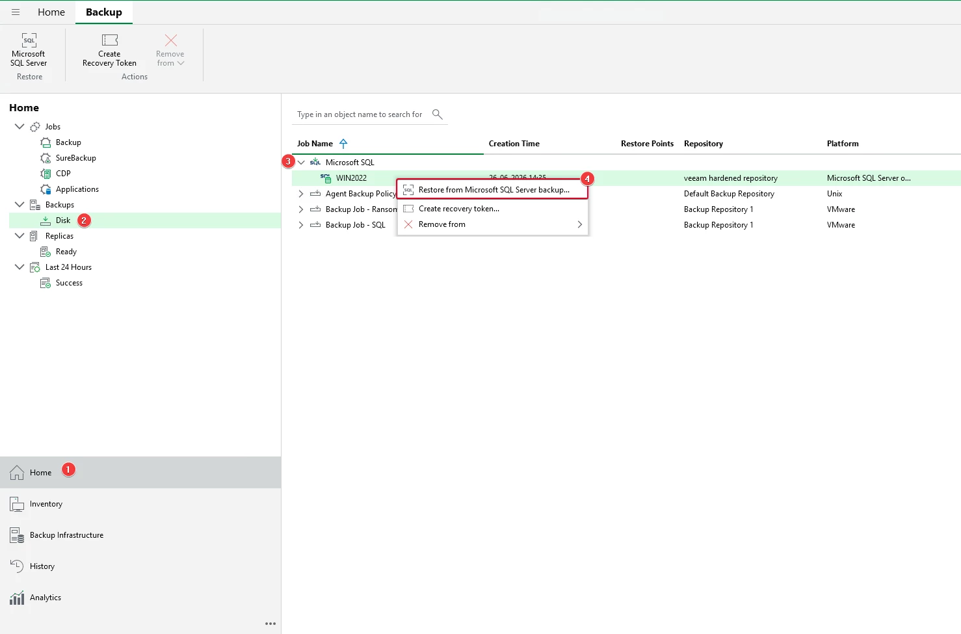
Task: Open the Remove from ribbon dropdown
Action: click(x=170, y=50)
